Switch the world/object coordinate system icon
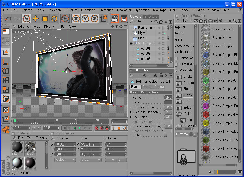Image resolution: width=248 pixels, height=177 pixels. pos(104,19)
